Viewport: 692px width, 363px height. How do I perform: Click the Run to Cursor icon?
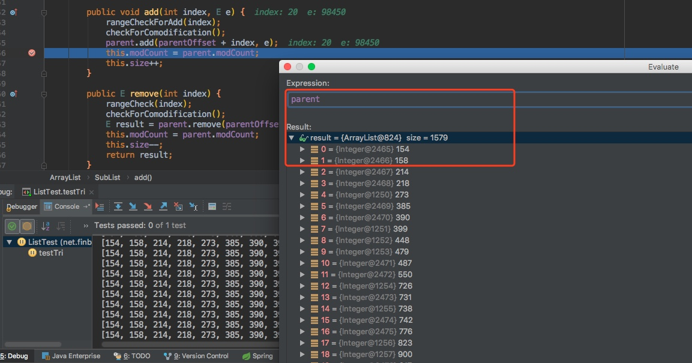click(x=192, y=206)
